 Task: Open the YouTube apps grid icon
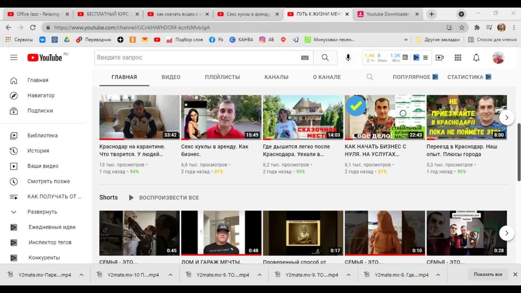tap(457, 57)
